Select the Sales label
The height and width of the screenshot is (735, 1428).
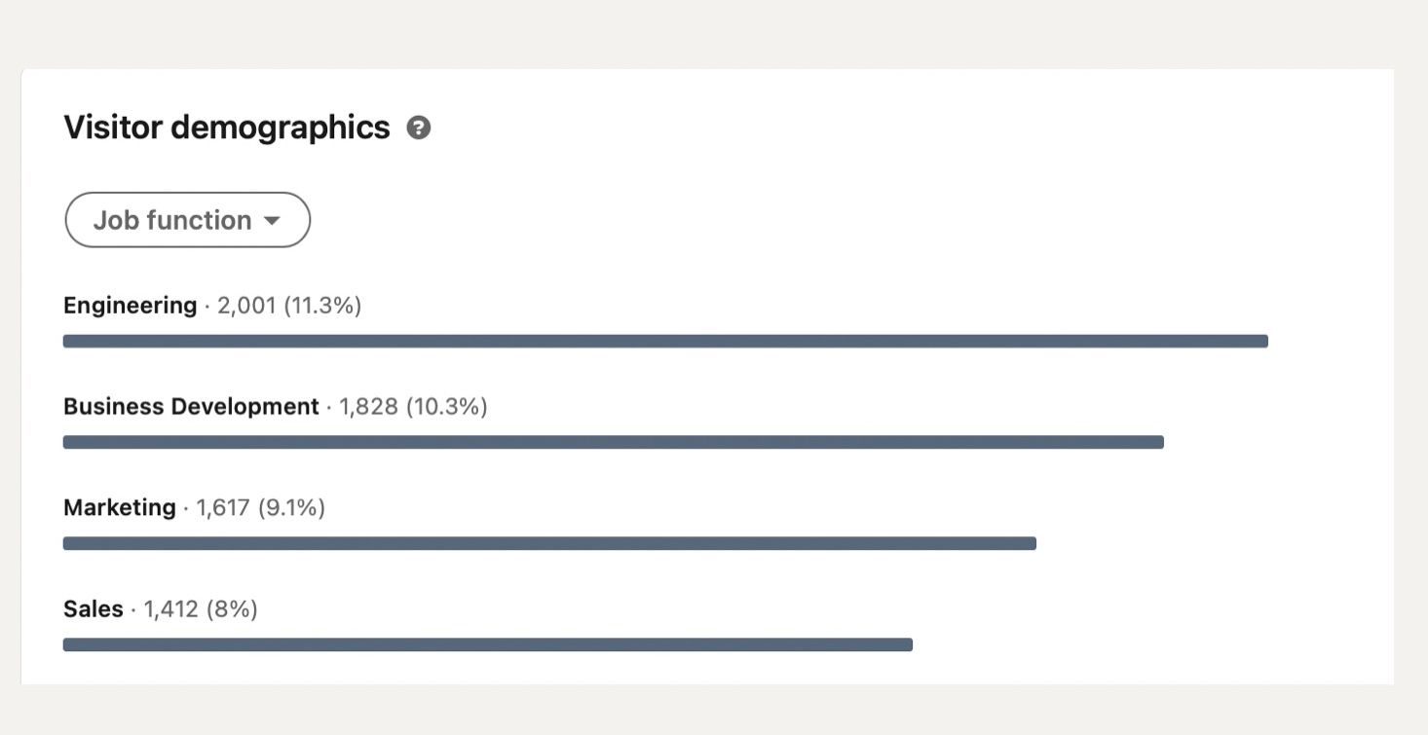click(94, 609)
